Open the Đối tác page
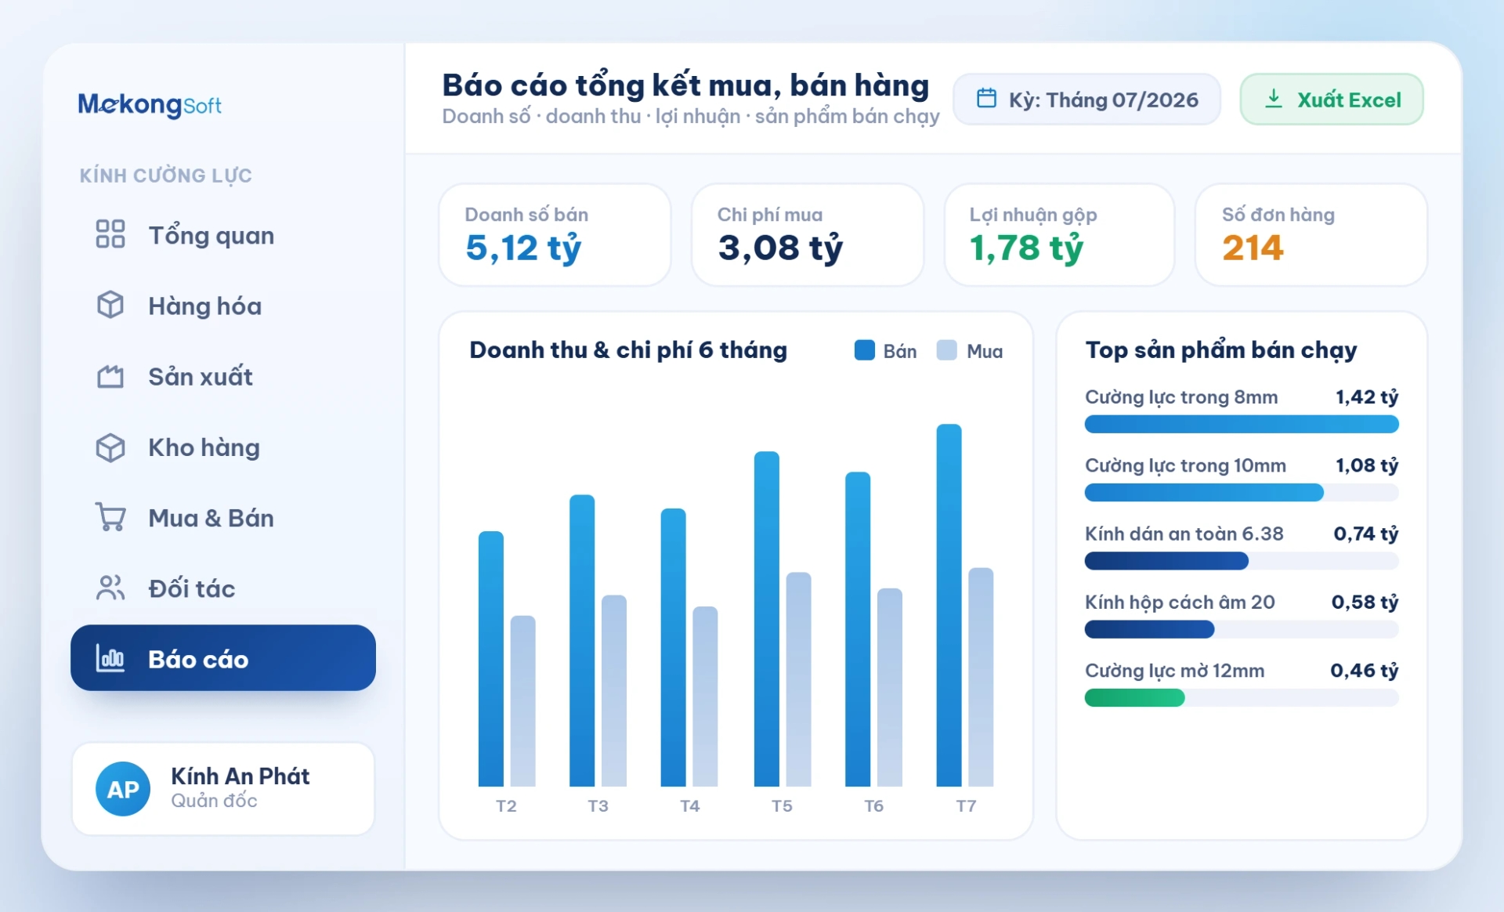 point(223,588)
